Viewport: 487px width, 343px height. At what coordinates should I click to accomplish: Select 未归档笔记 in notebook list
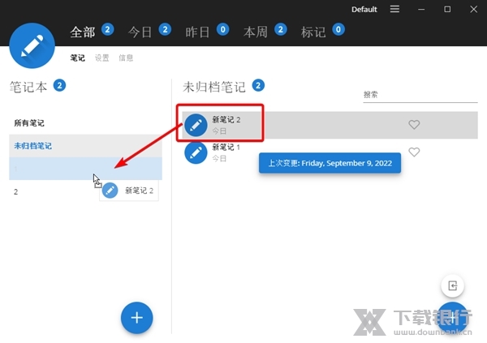pyautogui.click(x=85, y=146)
